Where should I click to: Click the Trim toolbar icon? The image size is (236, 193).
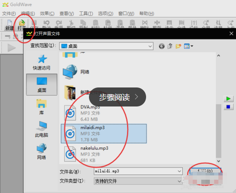point(157,24)
